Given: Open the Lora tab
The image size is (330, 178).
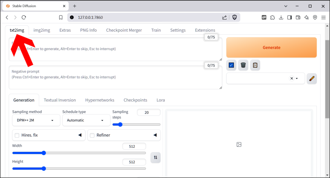Looking at the screenshot, I should [160, 100].
